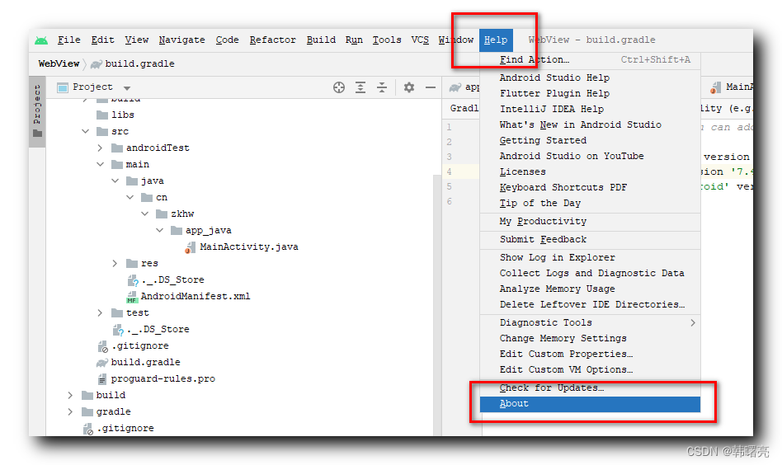
Task: Open My Productivity
Action: click(590, 221)
